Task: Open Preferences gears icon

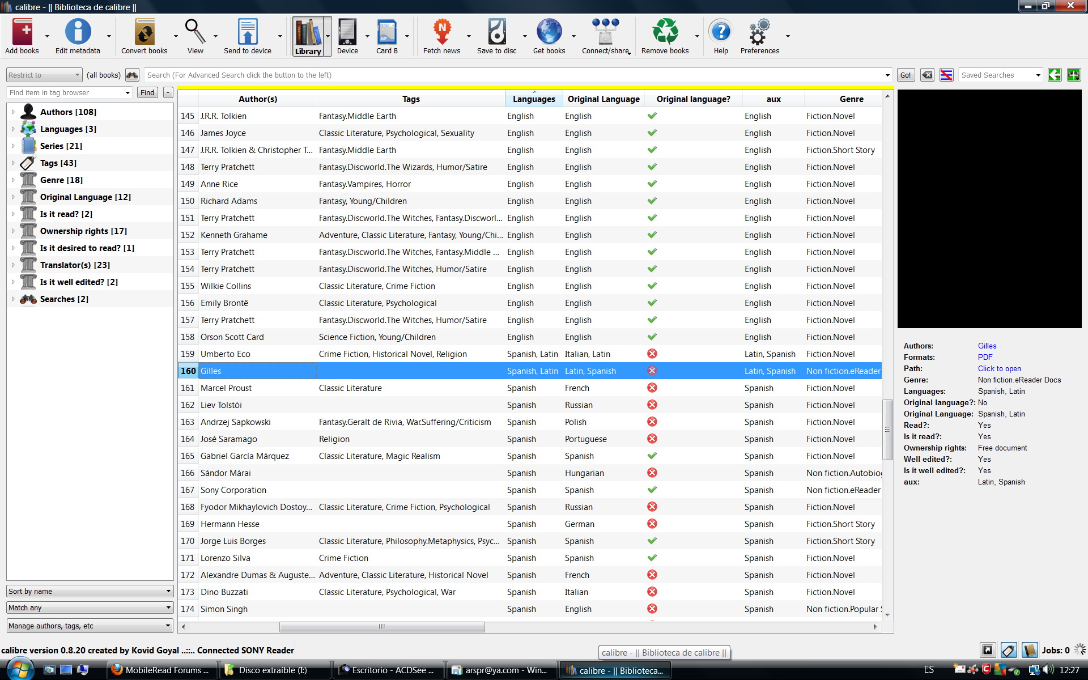Action: click(x=759, y=32)
